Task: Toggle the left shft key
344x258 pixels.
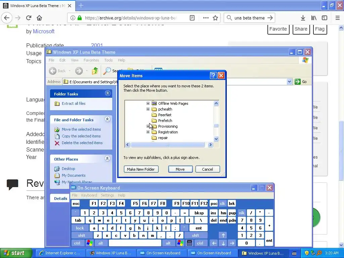Action: (81, 235)
